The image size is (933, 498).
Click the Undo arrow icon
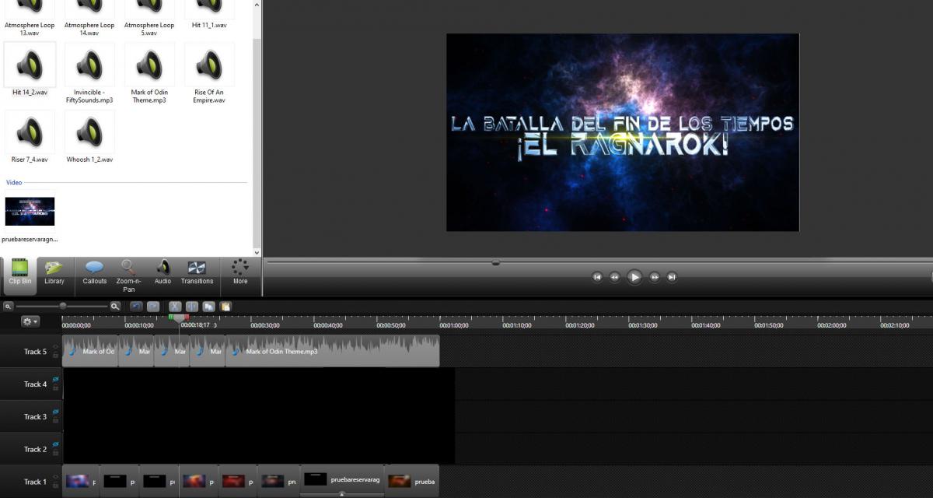pos(136,307)
